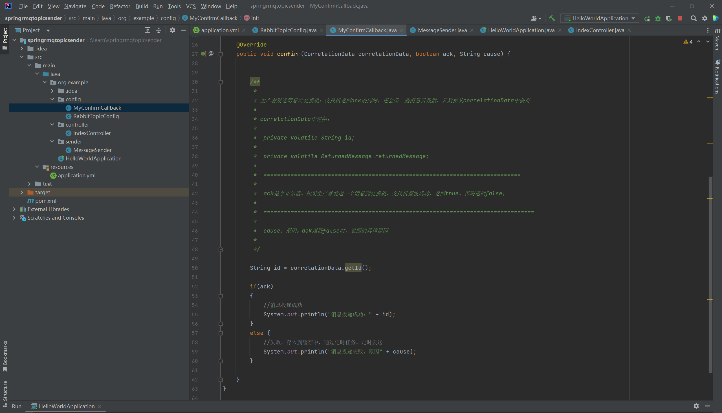Open the Maven tool window
Image resolution: width=722 pixels, height=413 pixels.
[717, 40]
